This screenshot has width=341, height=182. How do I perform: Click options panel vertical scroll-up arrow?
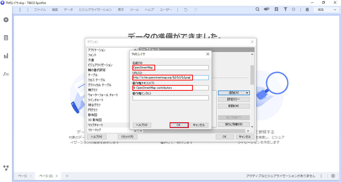pyautogui.click(x=252, y=54)
